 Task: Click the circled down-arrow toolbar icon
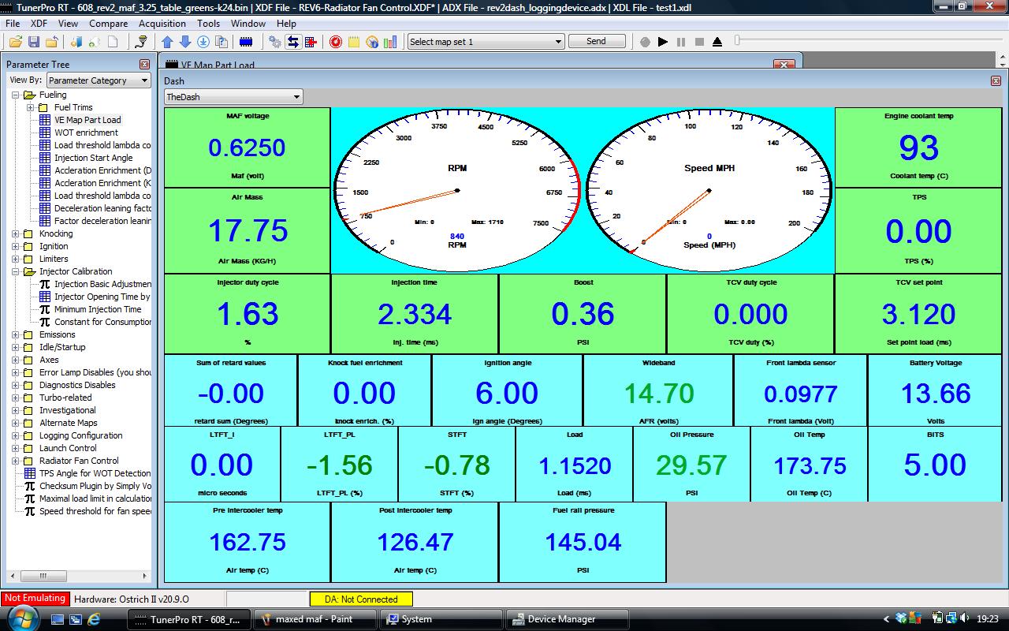tap(203, 42)
